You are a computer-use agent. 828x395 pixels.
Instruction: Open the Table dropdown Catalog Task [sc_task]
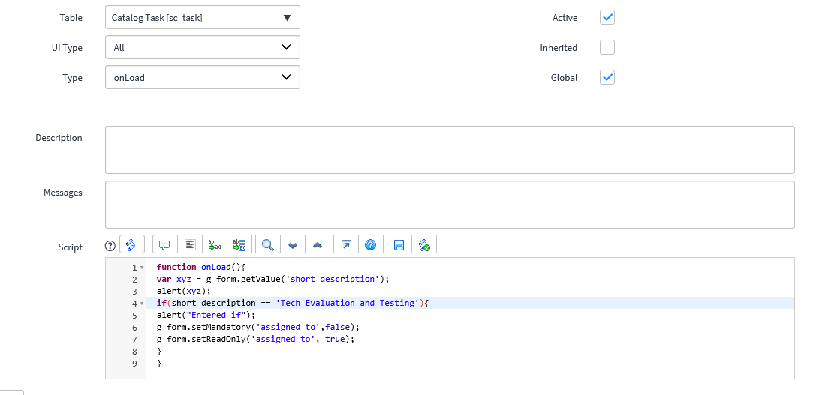[203, 17]
